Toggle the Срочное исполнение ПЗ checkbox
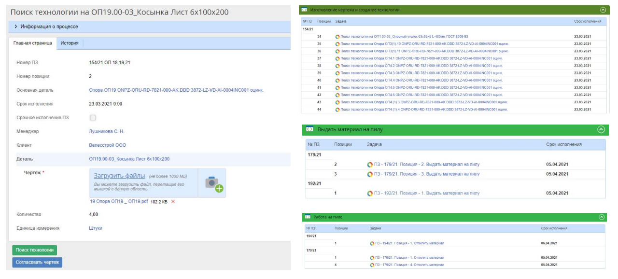The image size is (618, 279). click(93, 118)
